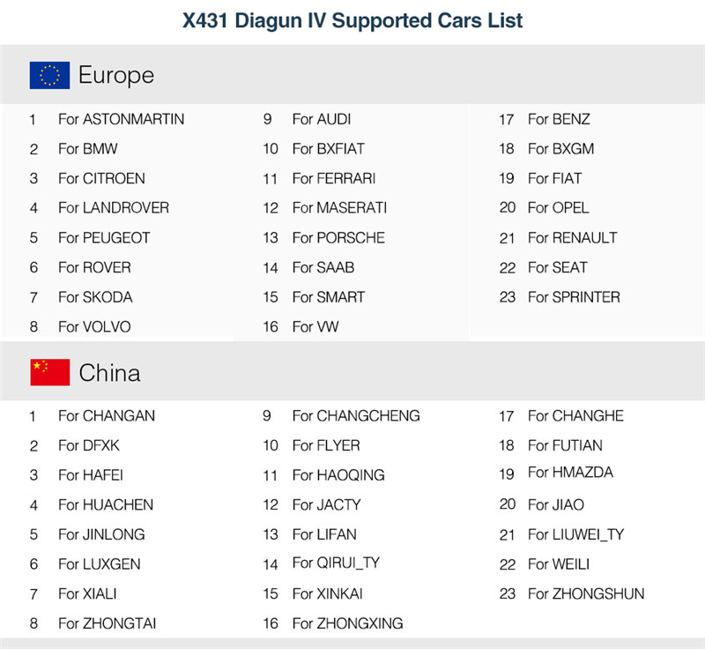Image resolution: width=705 pixels, height=649 pixels.
Task: Choose 'For PORSCHE' from Europe list
Action: pyautogui.click(x=338, y=237)
